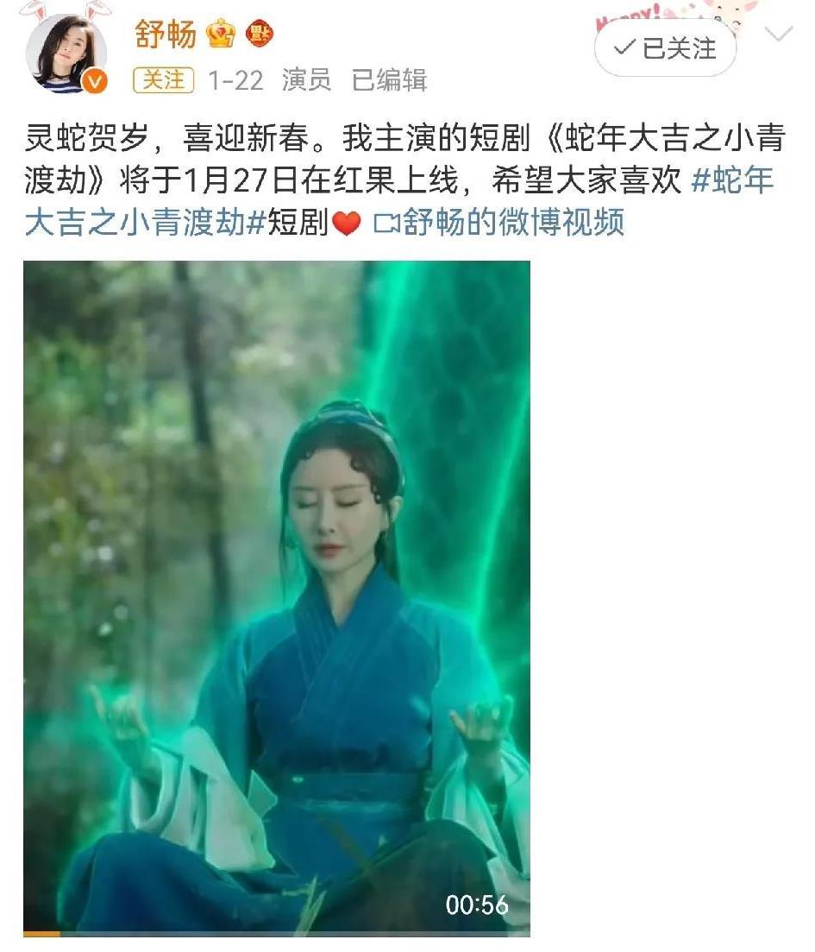Click the 已编辑 edited label
Screen dimensions: 815x952
[x=390, y=80]
